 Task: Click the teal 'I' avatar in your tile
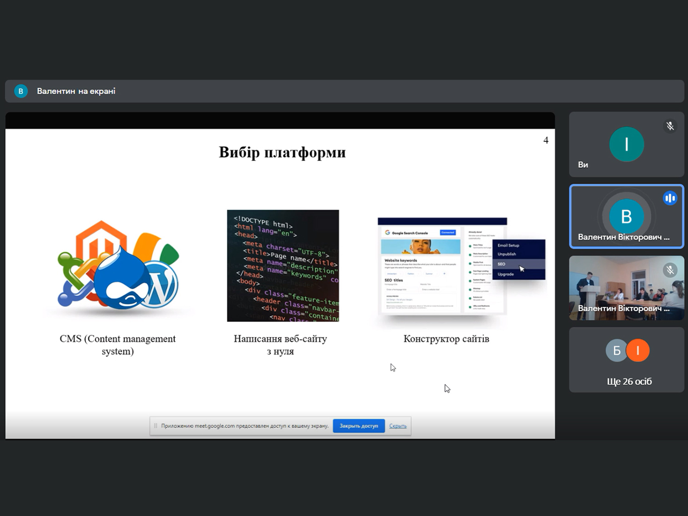pyautogui.click(x=626, y=145)
